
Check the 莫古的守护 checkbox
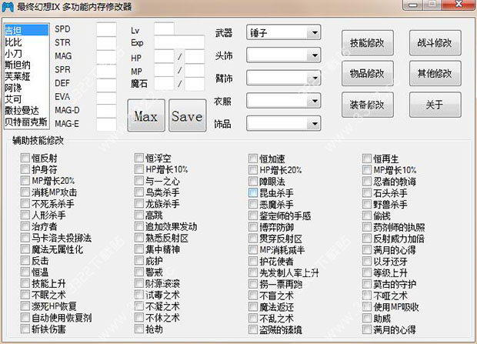pyautogui.click(x=367, y=284)
